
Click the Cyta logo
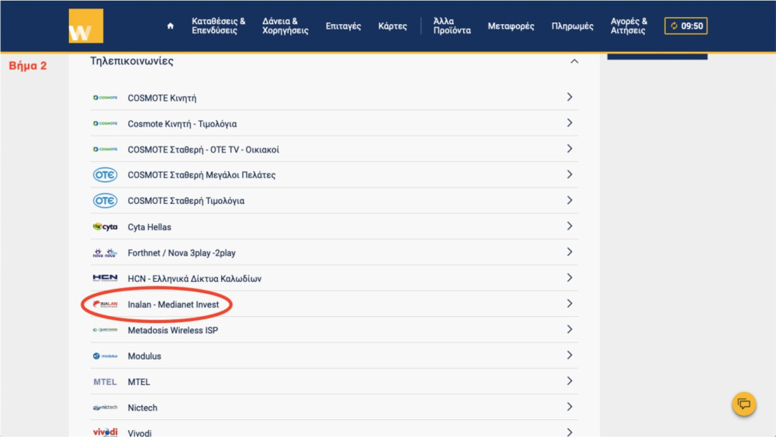[105, 226]
